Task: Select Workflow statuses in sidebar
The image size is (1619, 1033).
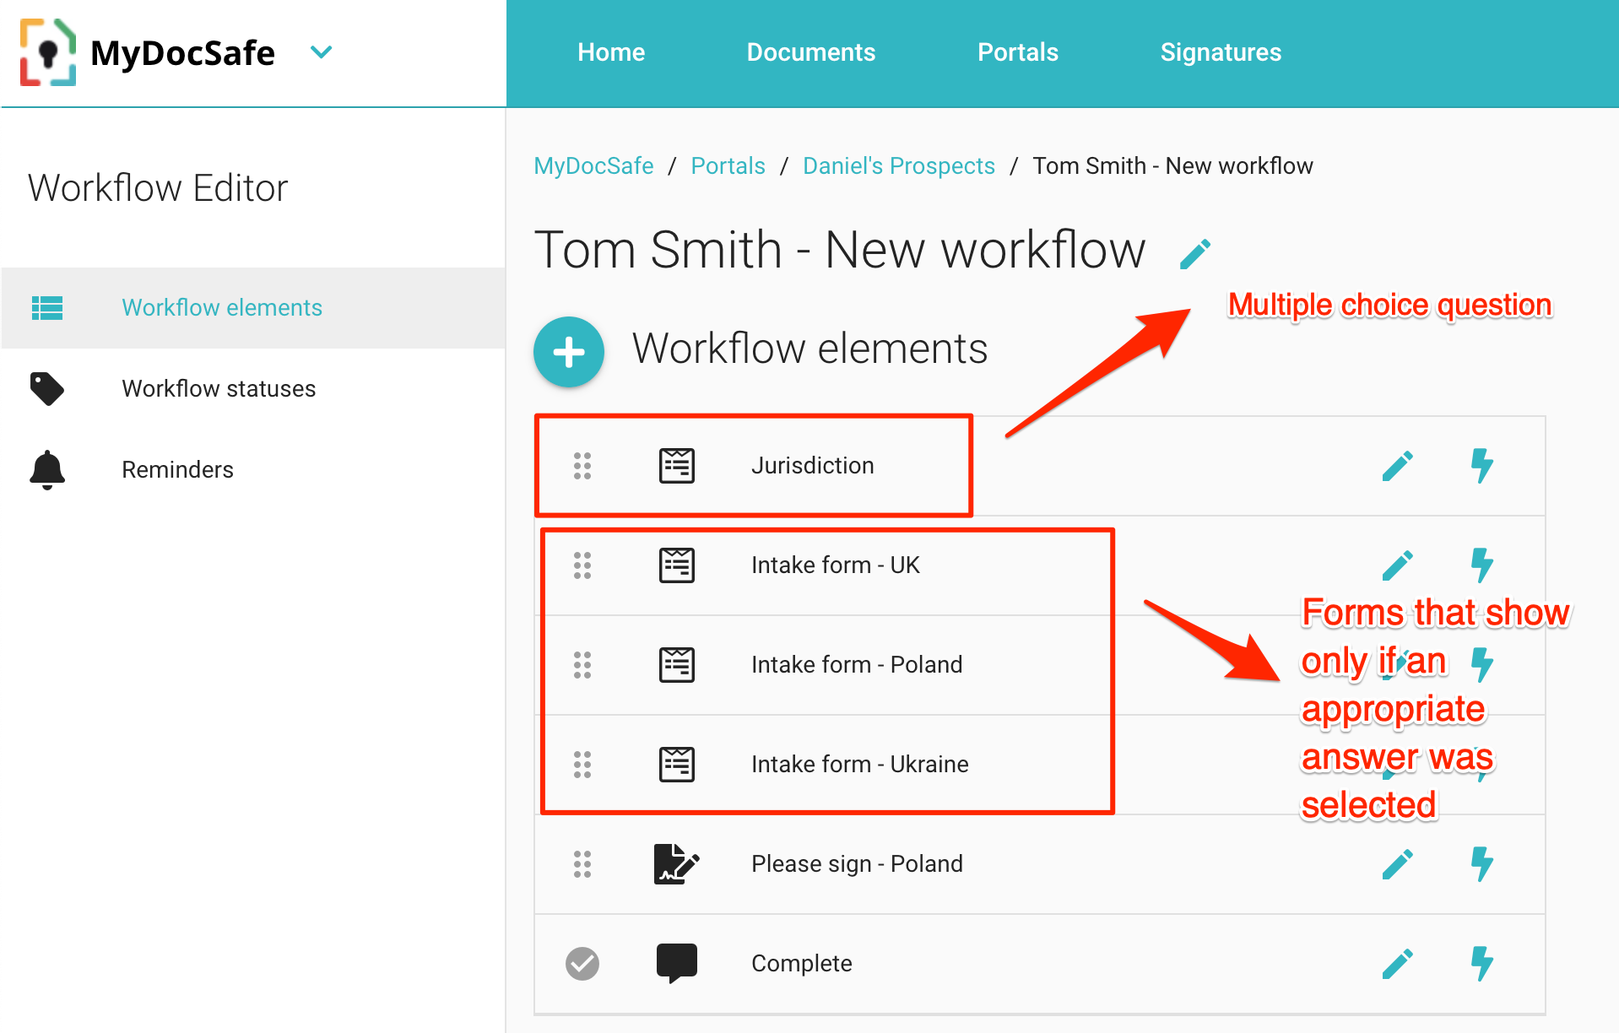Action: click(219, 388)
